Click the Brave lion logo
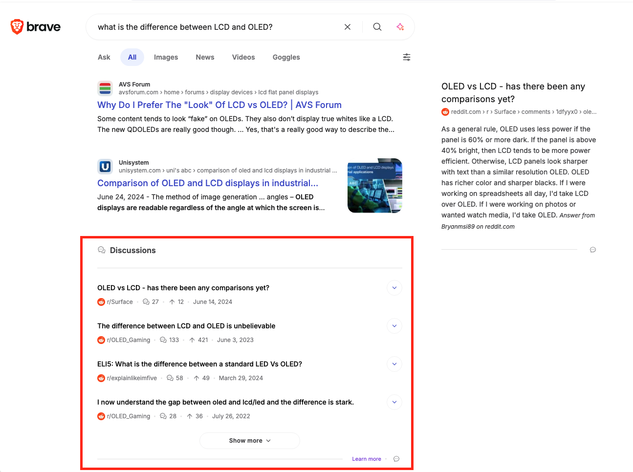 pyautogui.click(x=17, y=27)
